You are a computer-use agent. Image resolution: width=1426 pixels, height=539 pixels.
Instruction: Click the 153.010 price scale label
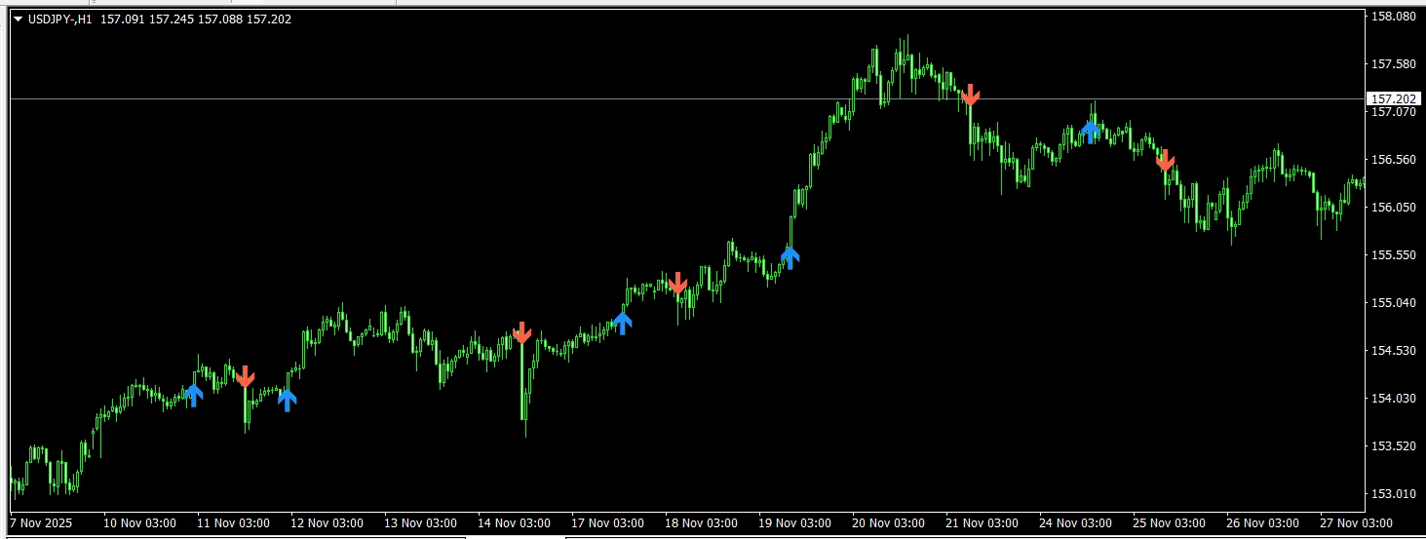[1393, 493]
